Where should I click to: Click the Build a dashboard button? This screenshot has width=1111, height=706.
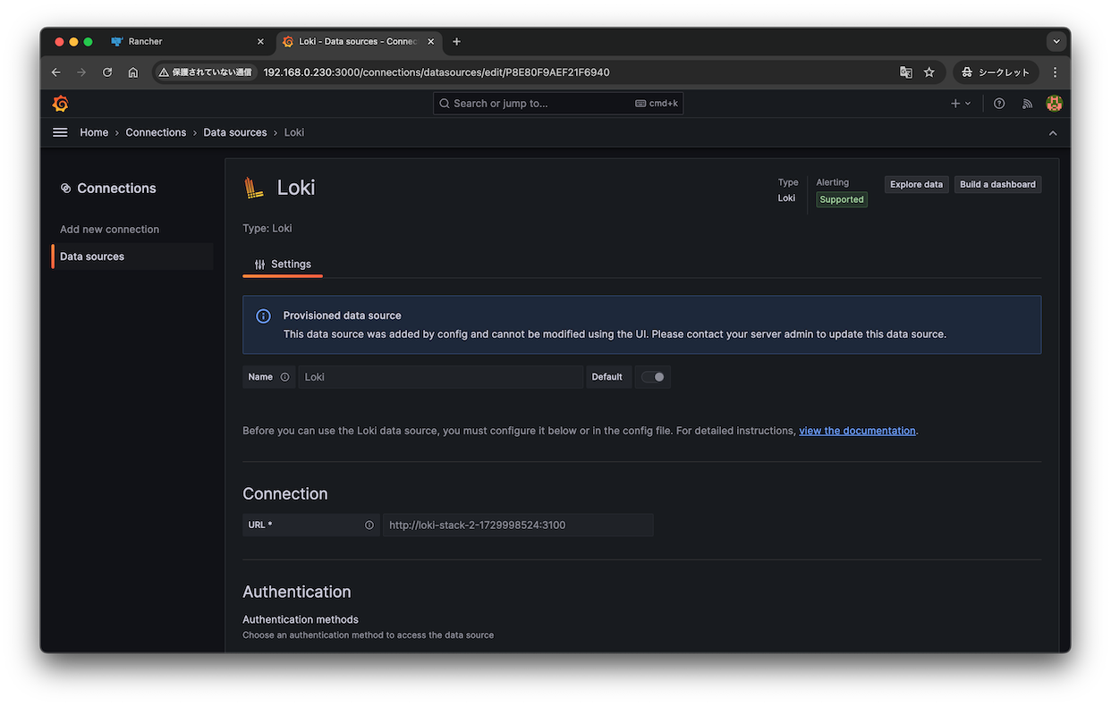tap(997, 185)
